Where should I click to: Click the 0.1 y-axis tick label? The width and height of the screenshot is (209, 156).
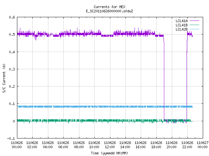pos(12,104)
